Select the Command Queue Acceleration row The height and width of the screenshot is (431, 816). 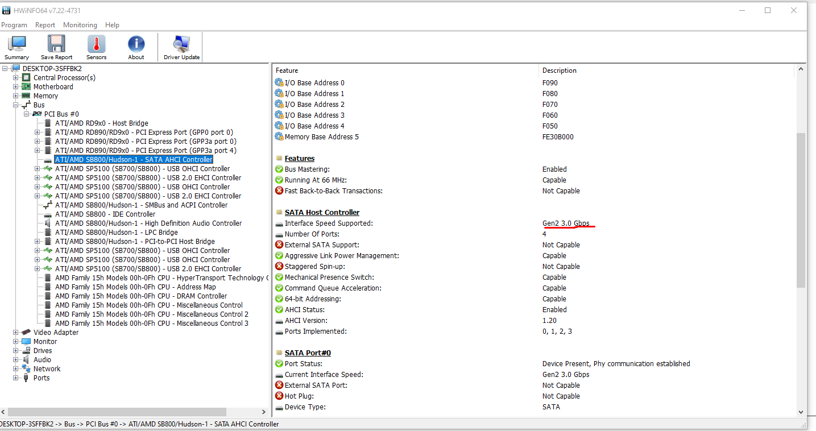(534, 288)
